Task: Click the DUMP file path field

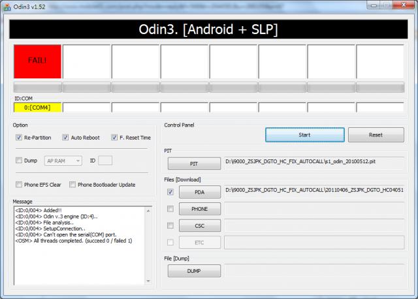Action: (314, 271)
